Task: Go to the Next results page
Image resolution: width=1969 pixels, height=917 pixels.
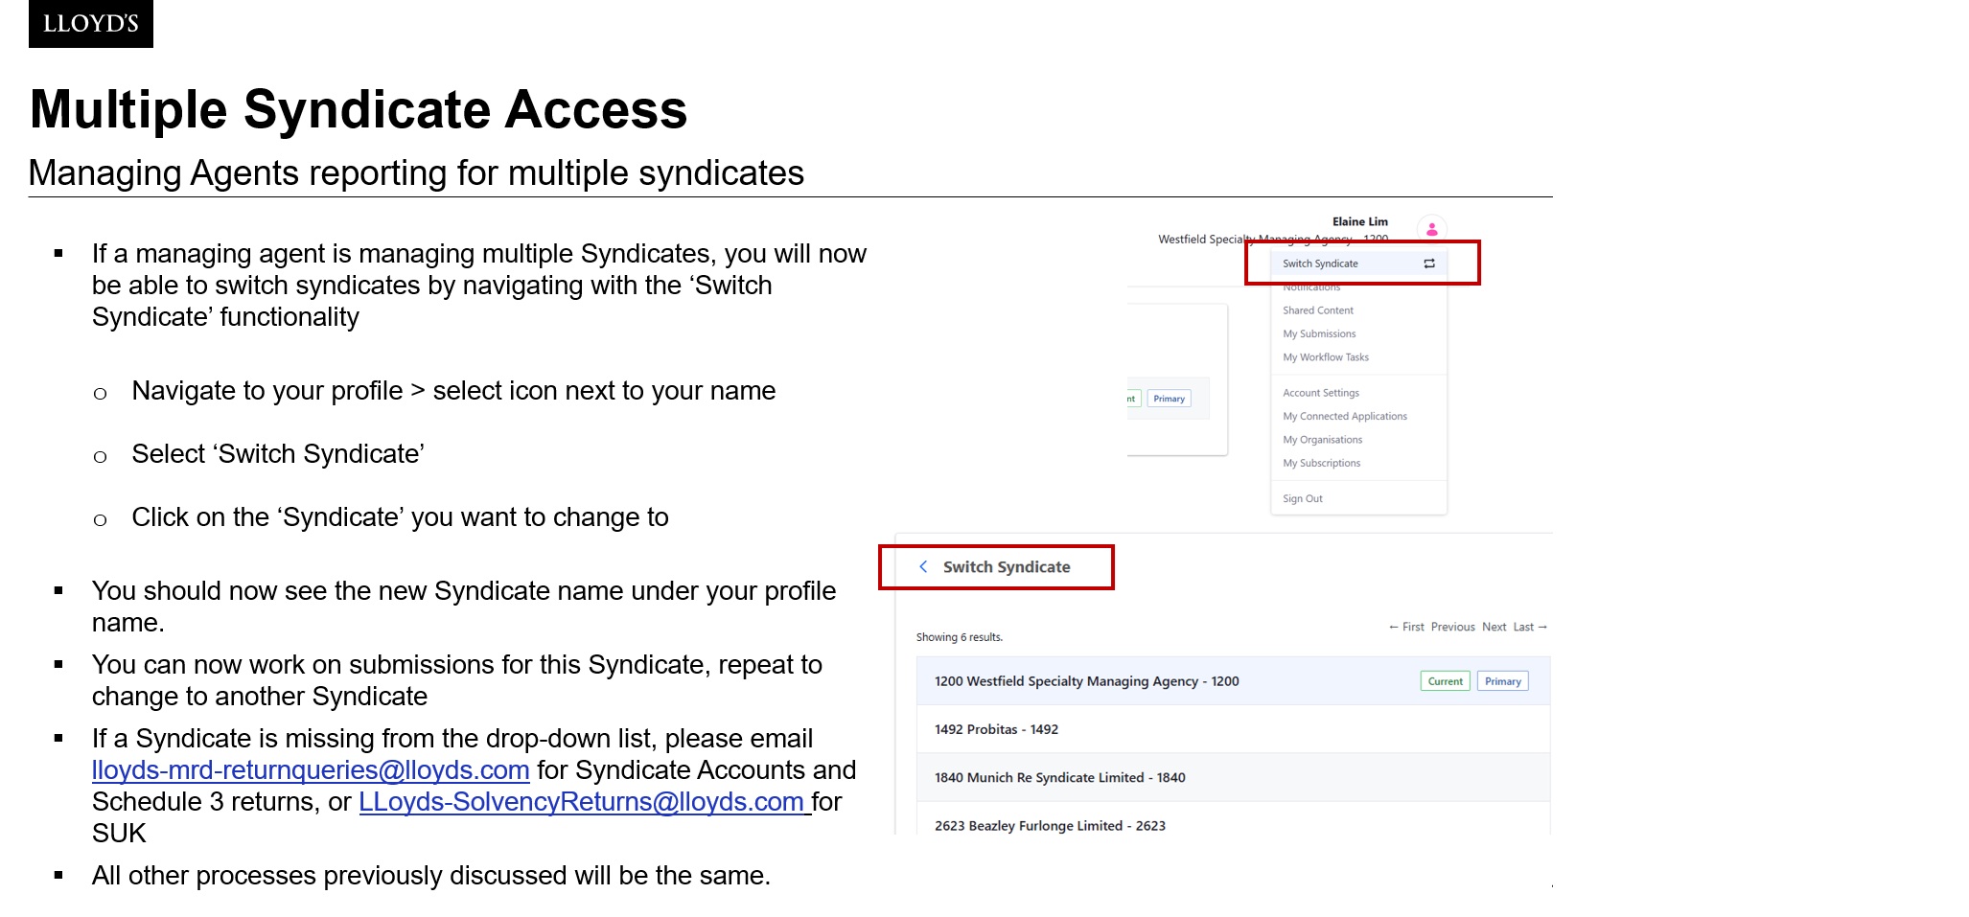Action: pyautogui.click(x=1494, y=628)
